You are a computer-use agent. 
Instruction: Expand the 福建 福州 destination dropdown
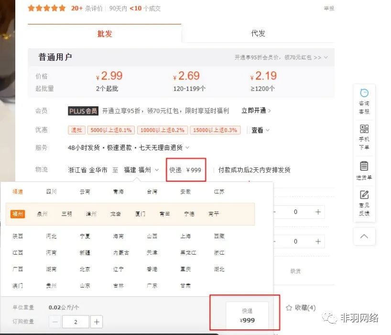[x=141, y=170]
